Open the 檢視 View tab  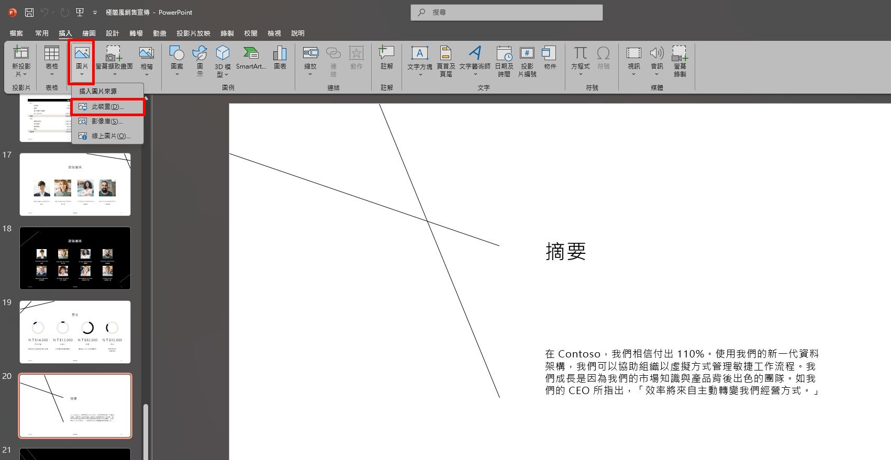coord(274,33)
